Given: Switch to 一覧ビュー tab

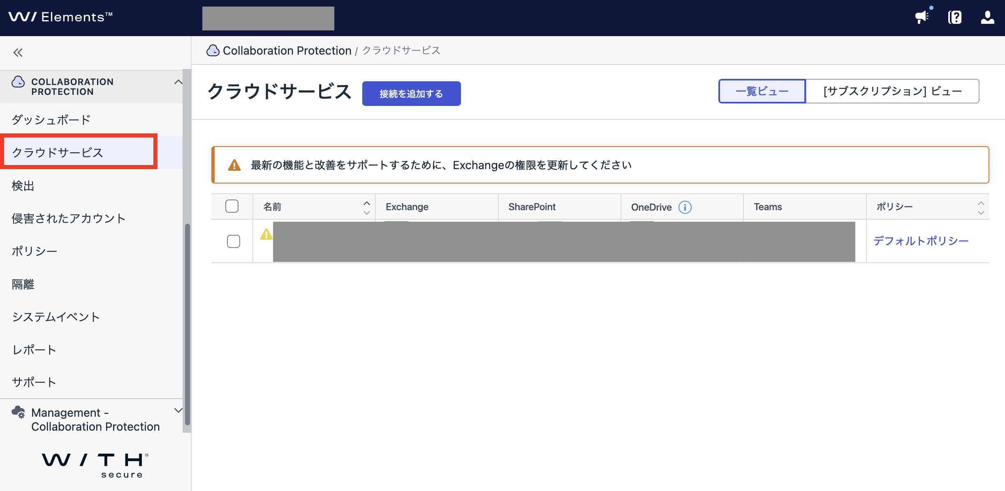Looking at the screenshot, I should [762, 91].
